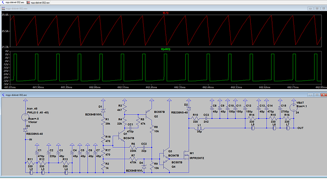Select the R2 resistor symbol

point(103,166)
